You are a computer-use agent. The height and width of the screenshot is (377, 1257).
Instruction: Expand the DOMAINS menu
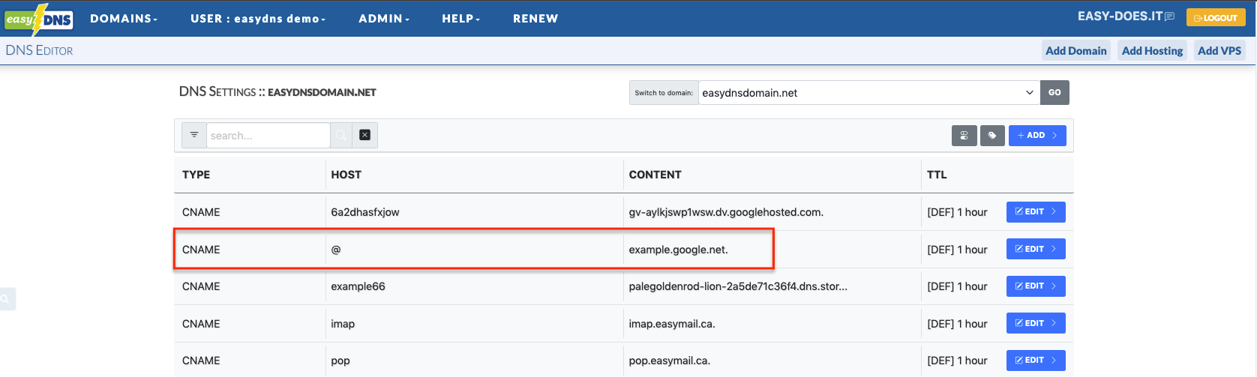[124, 19]
